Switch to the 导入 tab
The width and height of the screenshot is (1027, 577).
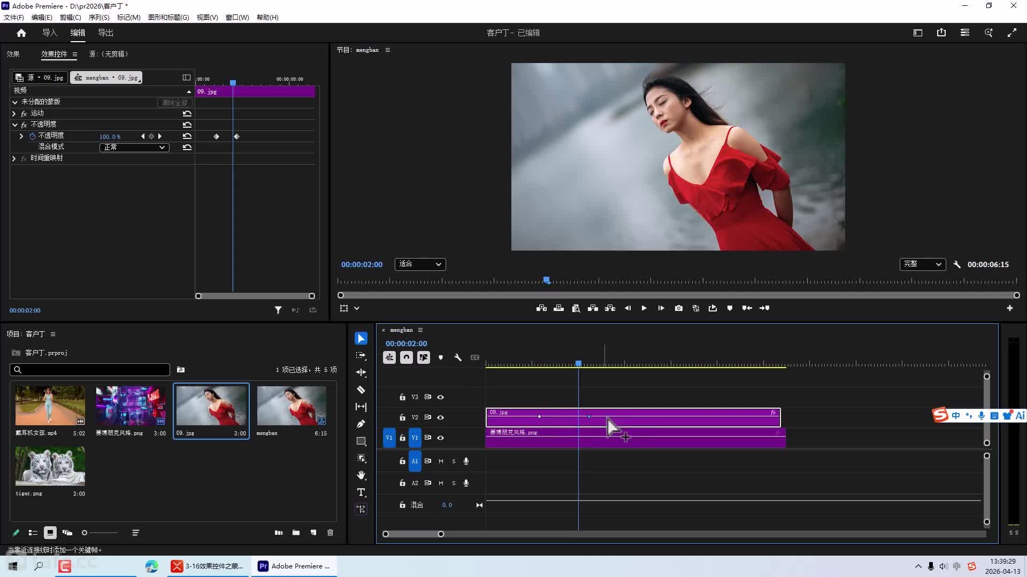point(50,33)
